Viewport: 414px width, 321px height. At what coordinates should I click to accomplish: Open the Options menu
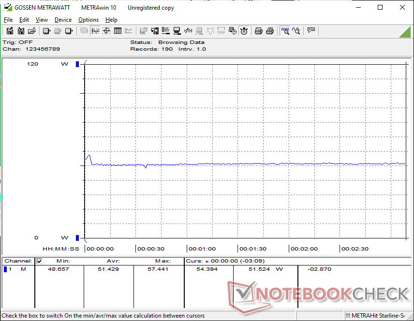[x=89, y=20]
